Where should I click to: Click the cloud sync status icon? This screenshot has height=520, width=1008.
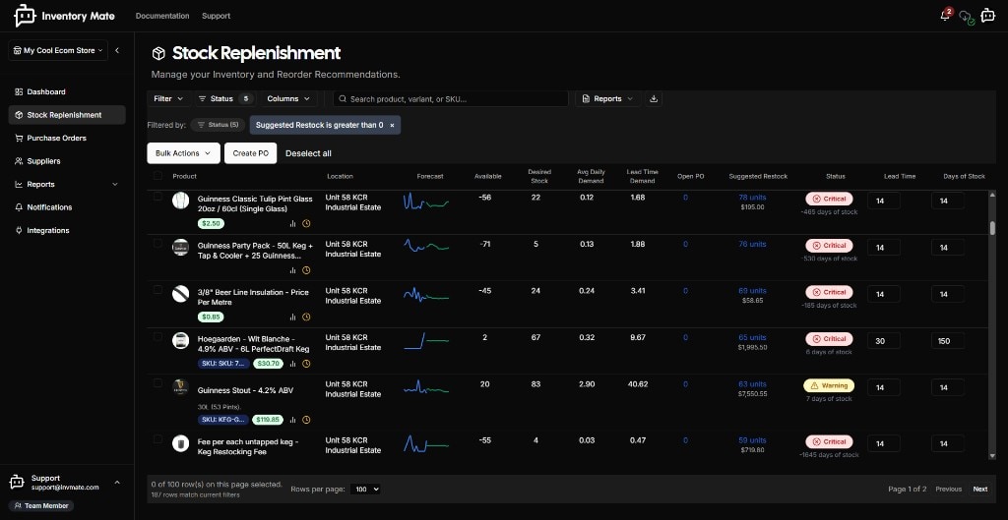[x=966, y=17]
